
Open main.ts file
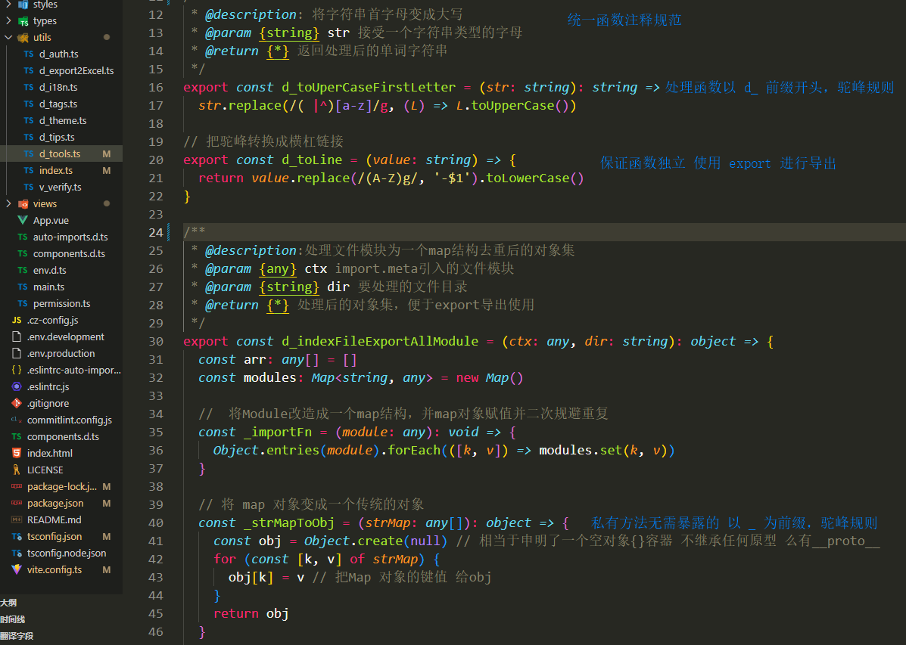pyautogui.click(x=48, y=287)
